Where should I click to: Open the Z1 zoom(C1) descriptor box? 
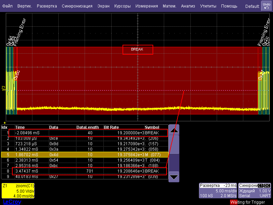(18, 191)
